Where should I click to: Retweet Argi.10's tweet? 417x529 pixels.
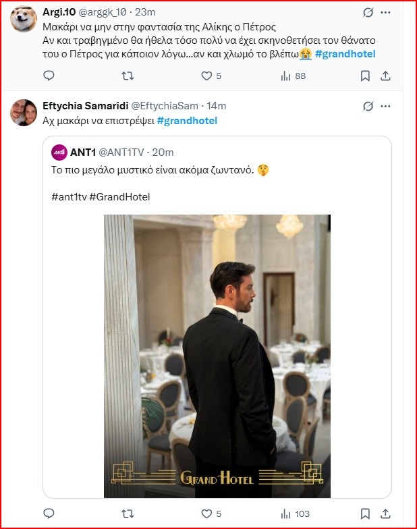tap(126, 76)
